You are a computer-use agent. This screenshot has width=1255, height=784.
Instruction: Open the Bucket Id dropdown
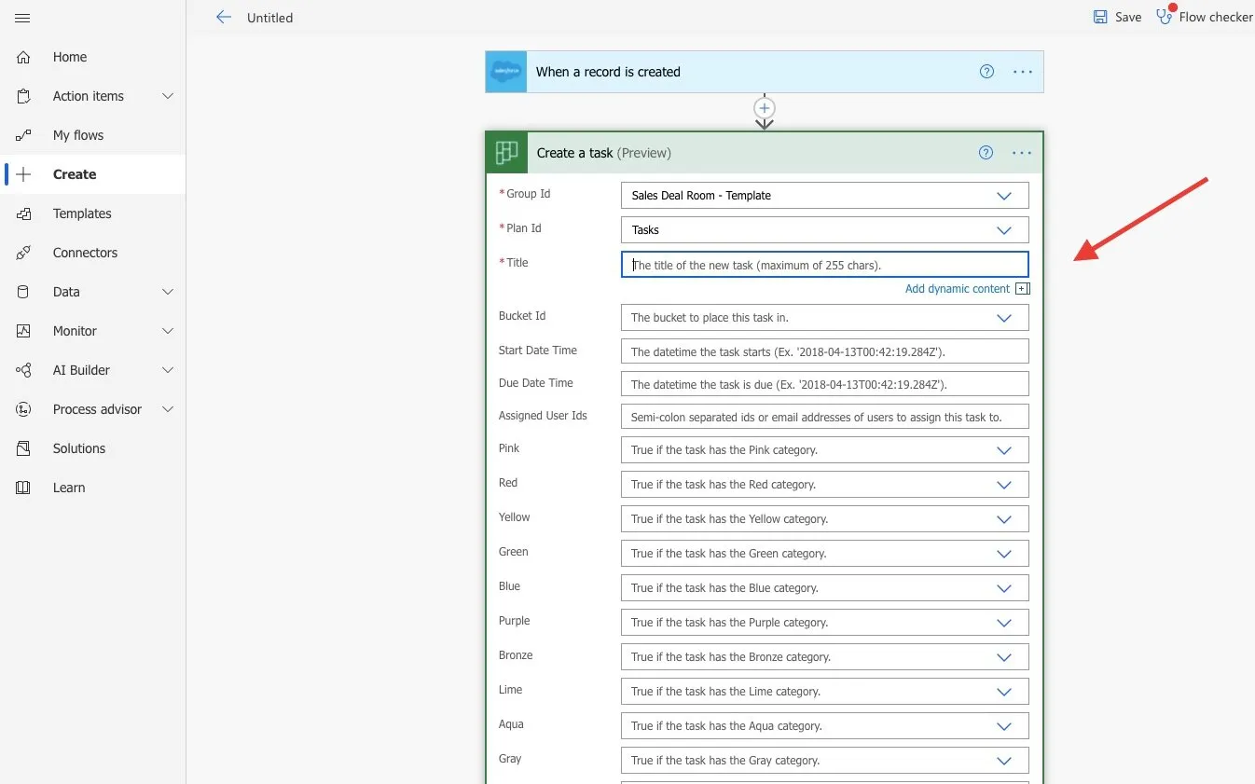(x=1004, y=318)
